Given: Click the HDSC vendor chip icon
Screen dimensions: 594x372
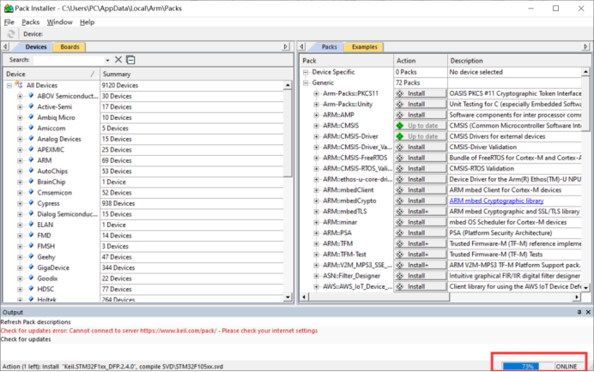Looking at the screenshot, I should coord(31,289).
